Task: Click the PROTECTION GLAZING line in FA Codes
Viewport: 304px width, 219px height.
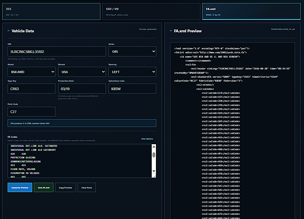Action: click(x=23, y=158)
